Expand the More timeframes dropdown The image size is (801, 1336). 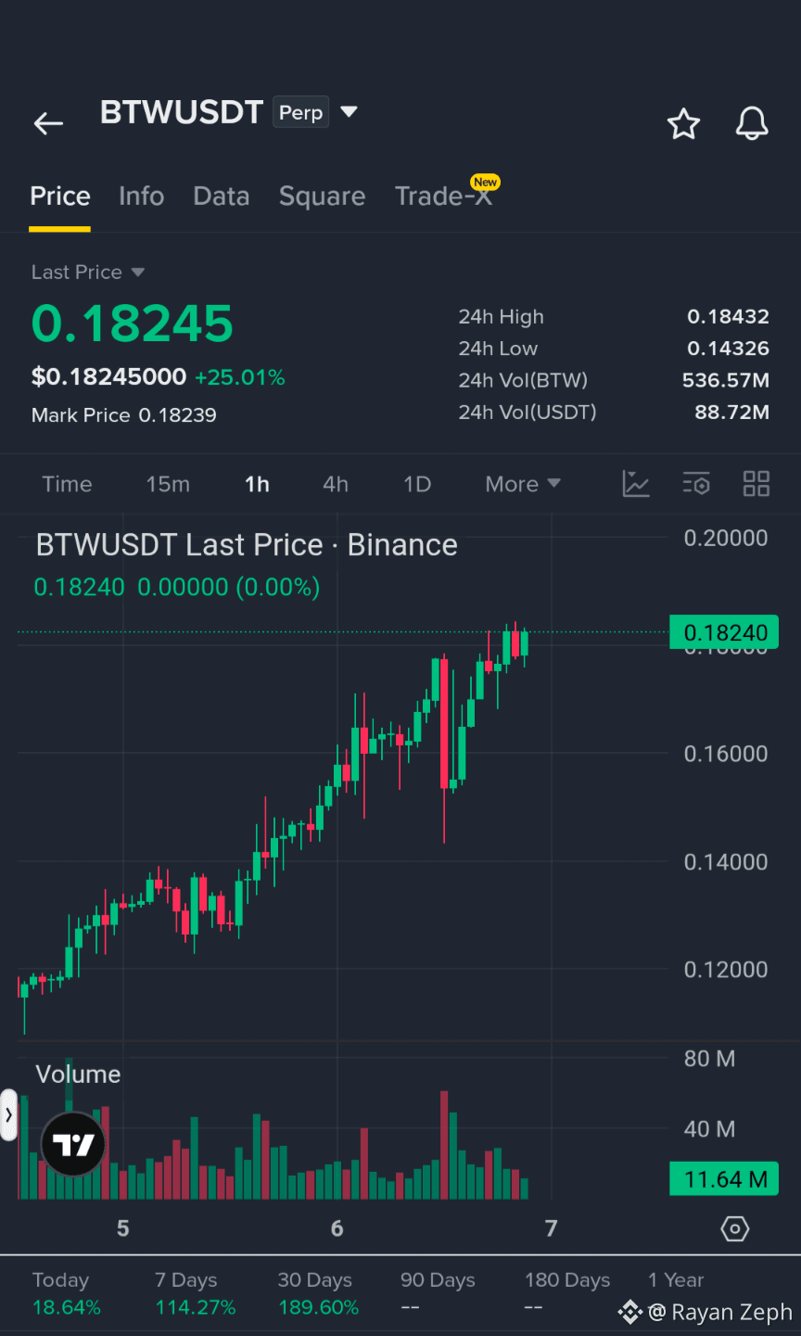[523, 484]
